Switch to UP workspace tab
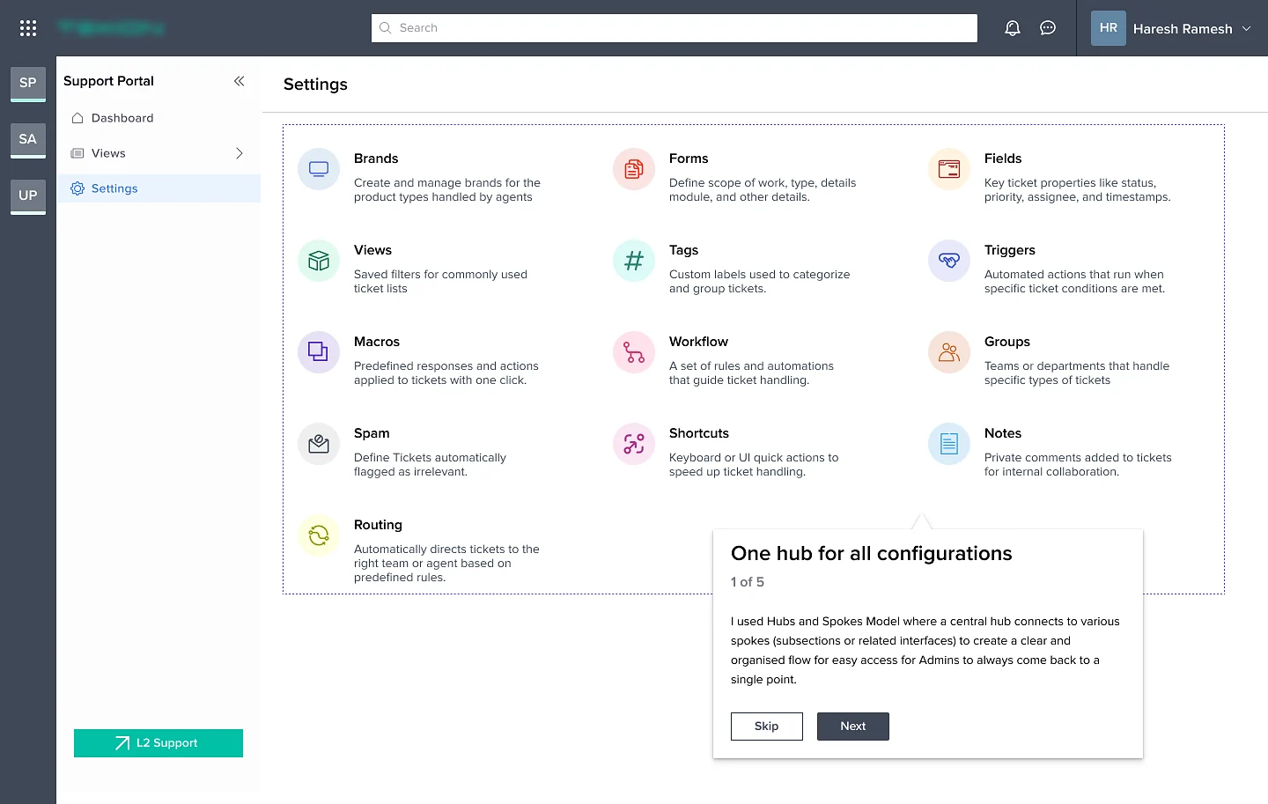This screenshot has height=804, width=1268. [x=28, y=196]
